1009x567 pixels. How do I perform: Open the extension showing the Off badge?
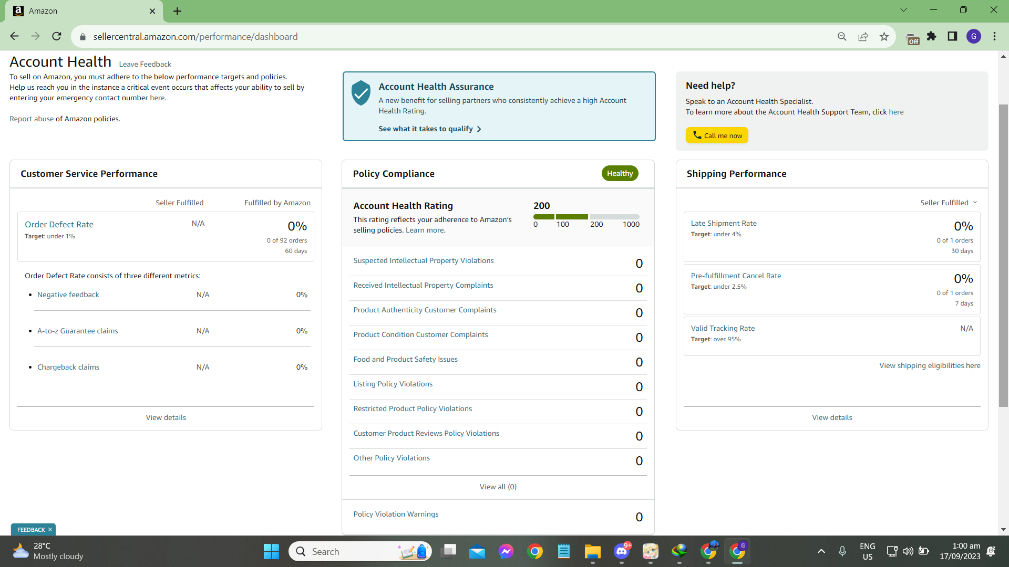912,38
